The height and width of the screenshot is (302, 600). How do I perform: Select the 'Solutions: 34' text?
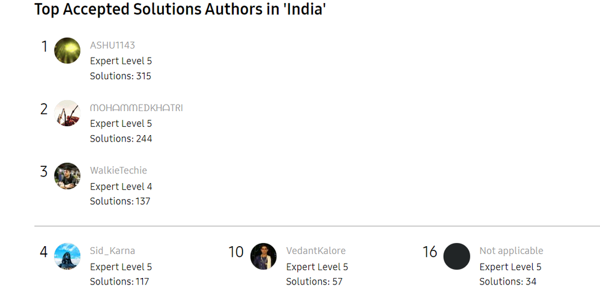pyautogui.click(x=508, y=282)
